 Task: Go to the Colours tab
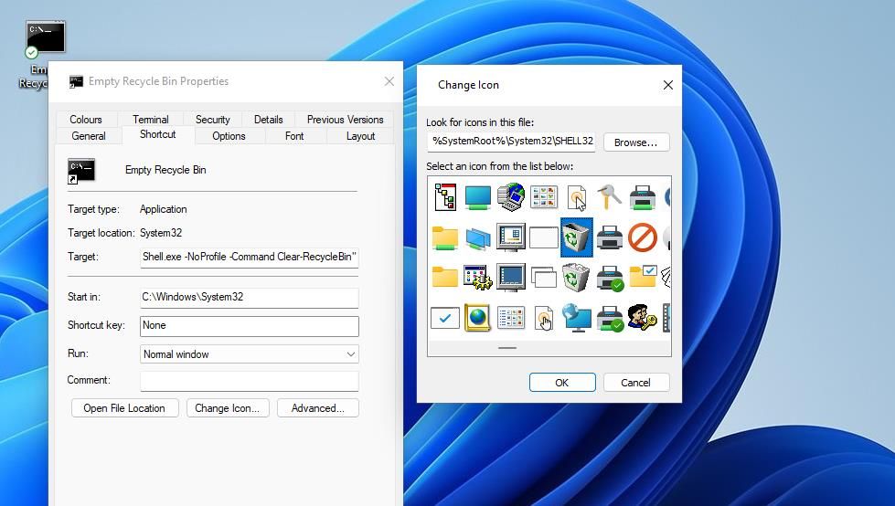86,120
